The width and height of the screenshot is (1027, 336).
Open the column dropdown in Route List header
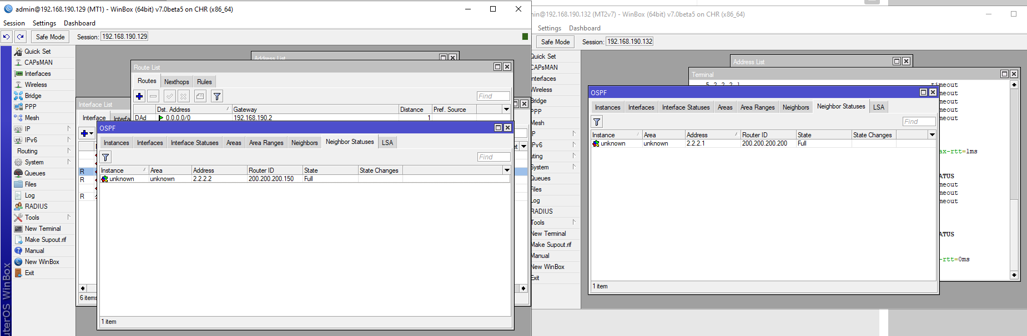[x=506, y=110]
